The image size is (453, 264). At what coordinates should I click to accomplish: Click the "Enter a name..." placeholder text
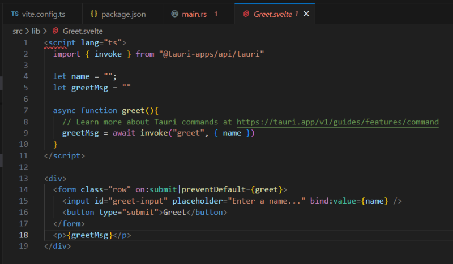(267, 201)
